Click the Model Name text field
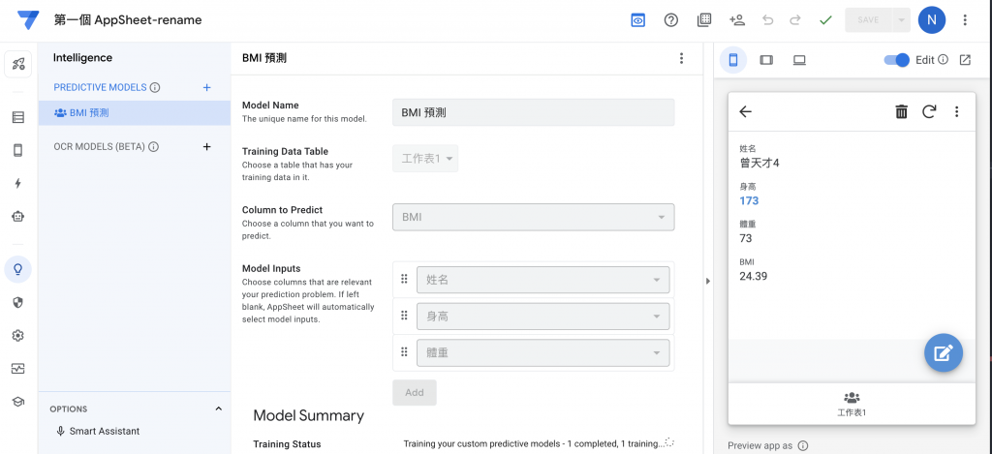Screen dimensions: 992x454 [533, 112]
